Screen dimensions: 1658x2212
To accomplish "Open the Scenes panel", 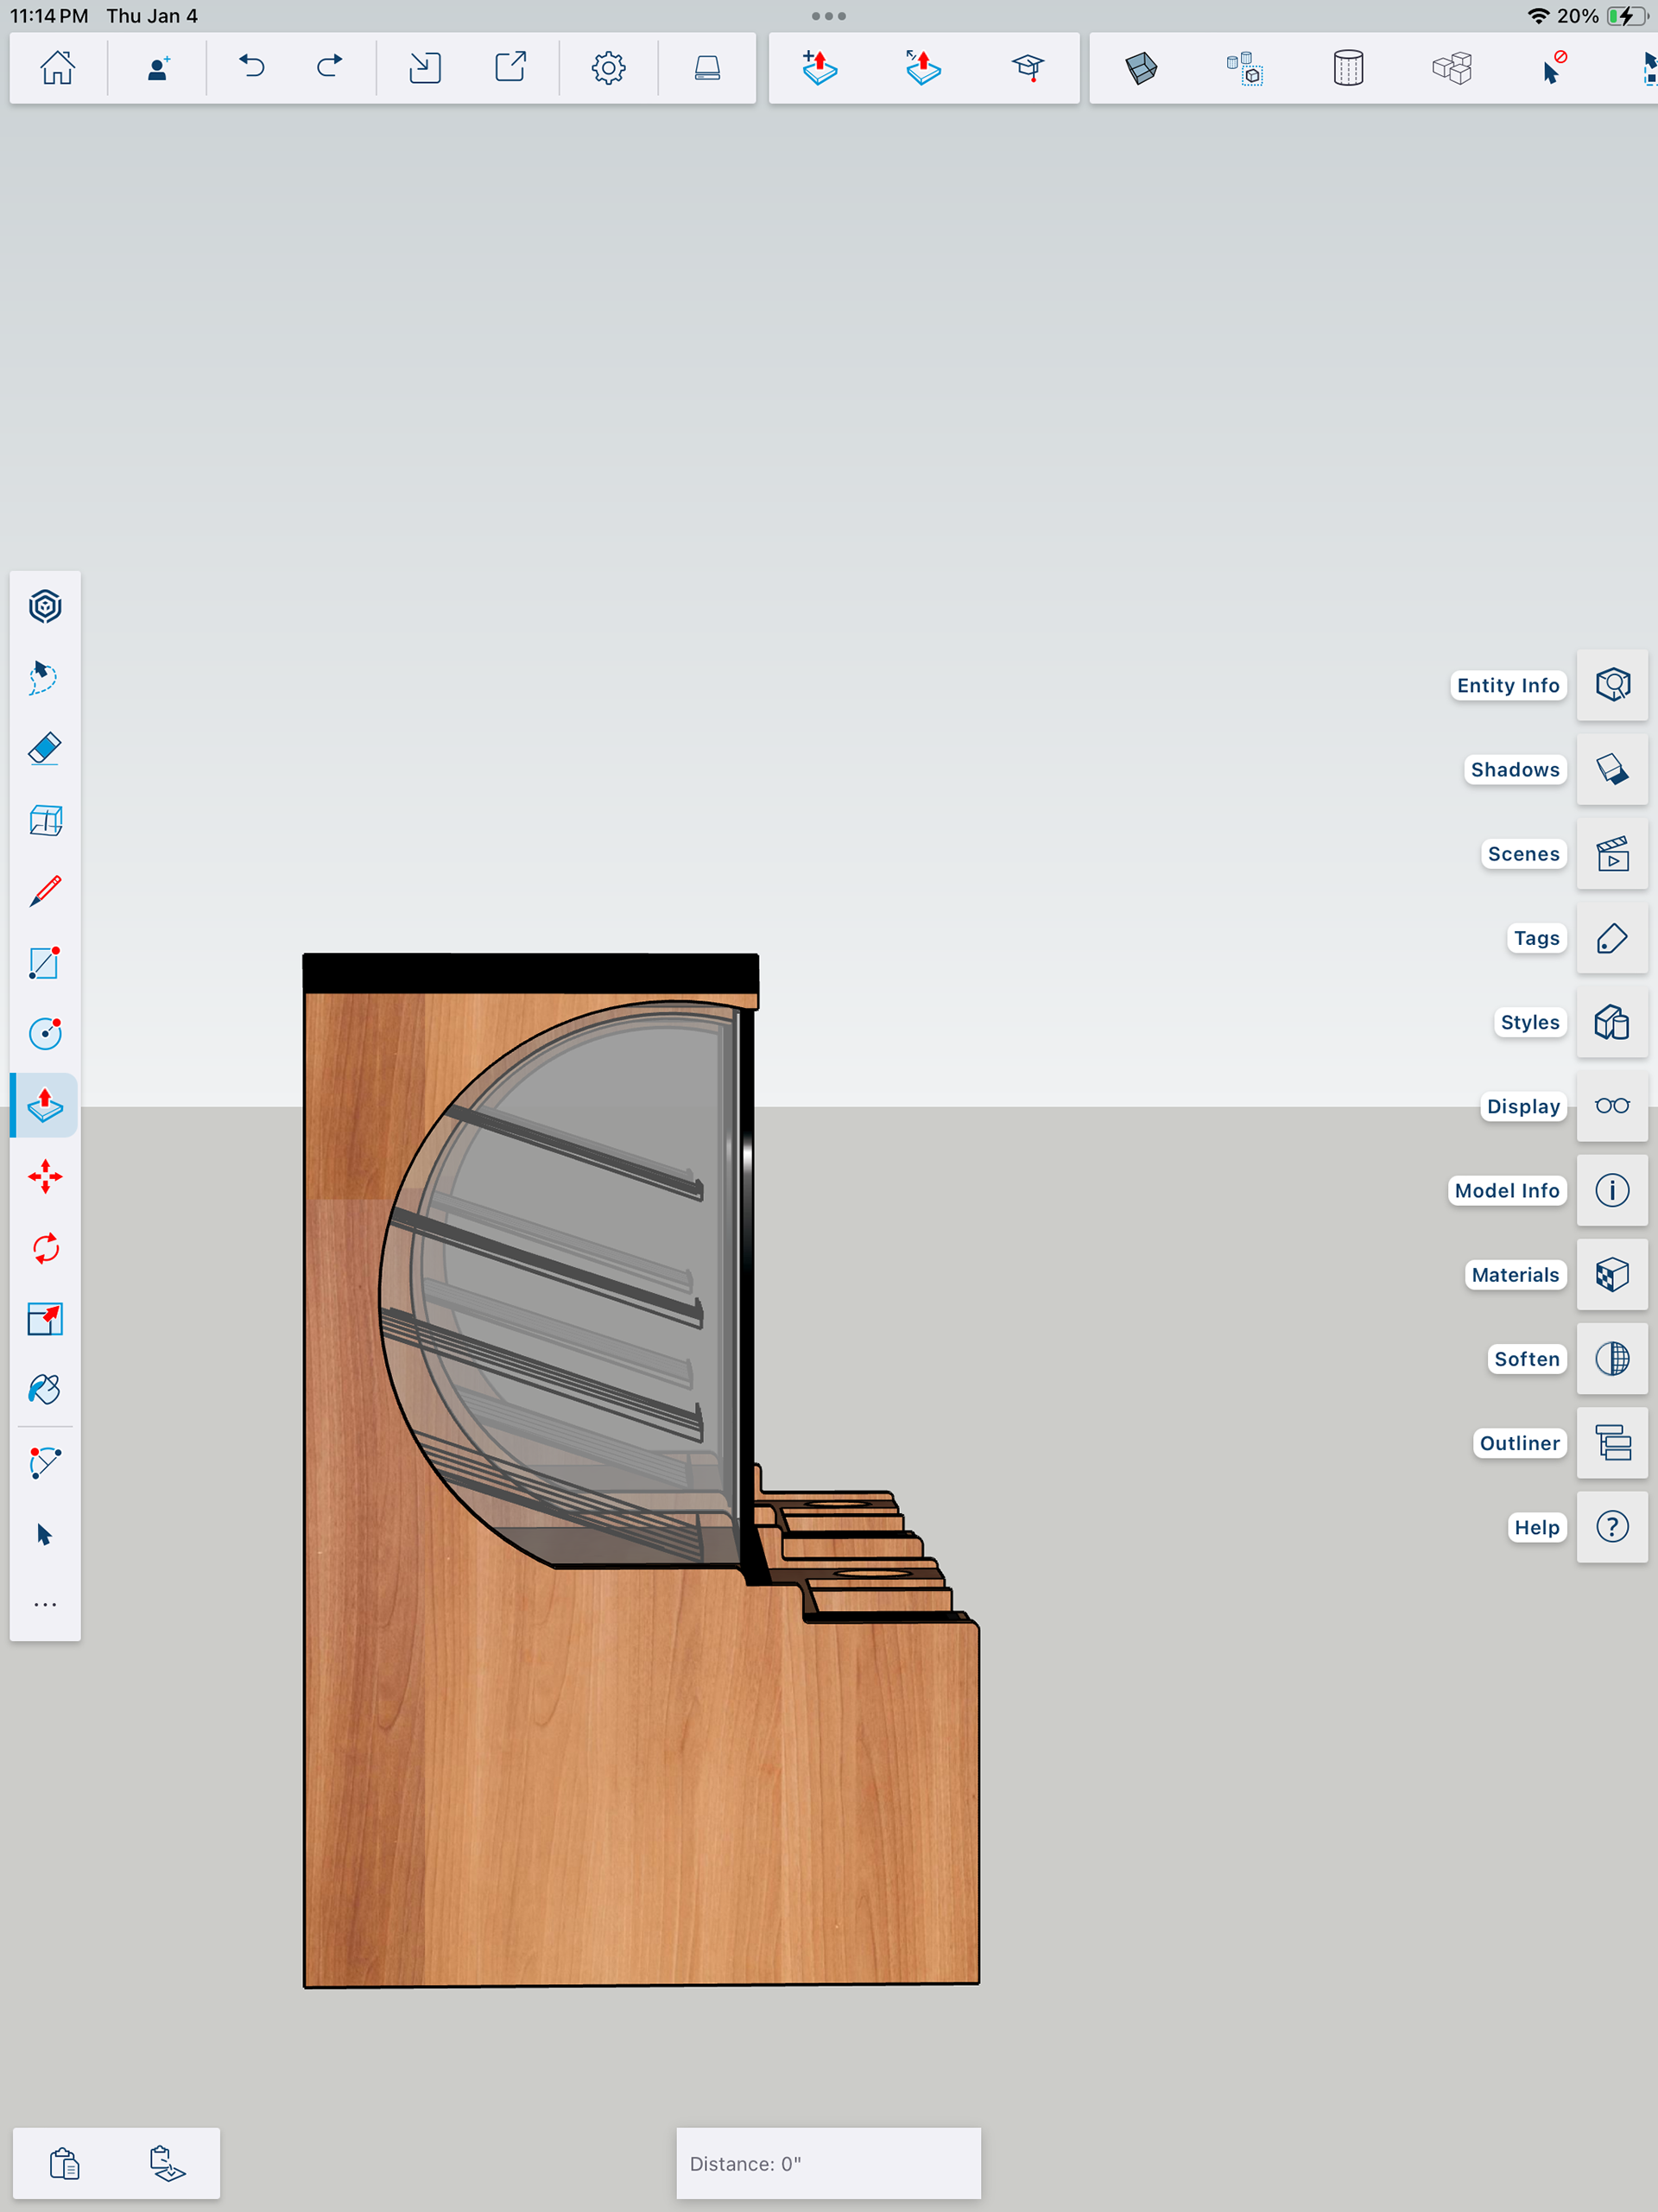I will tap(1611, 854).
